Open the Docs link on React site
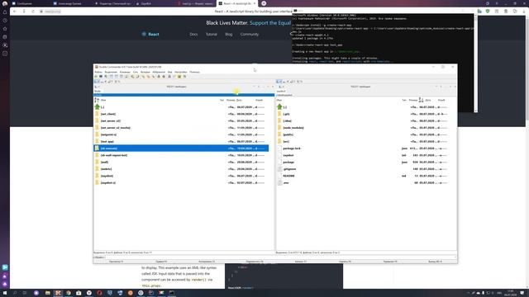Screen dimensions: 529x297 tap(193, 35)
